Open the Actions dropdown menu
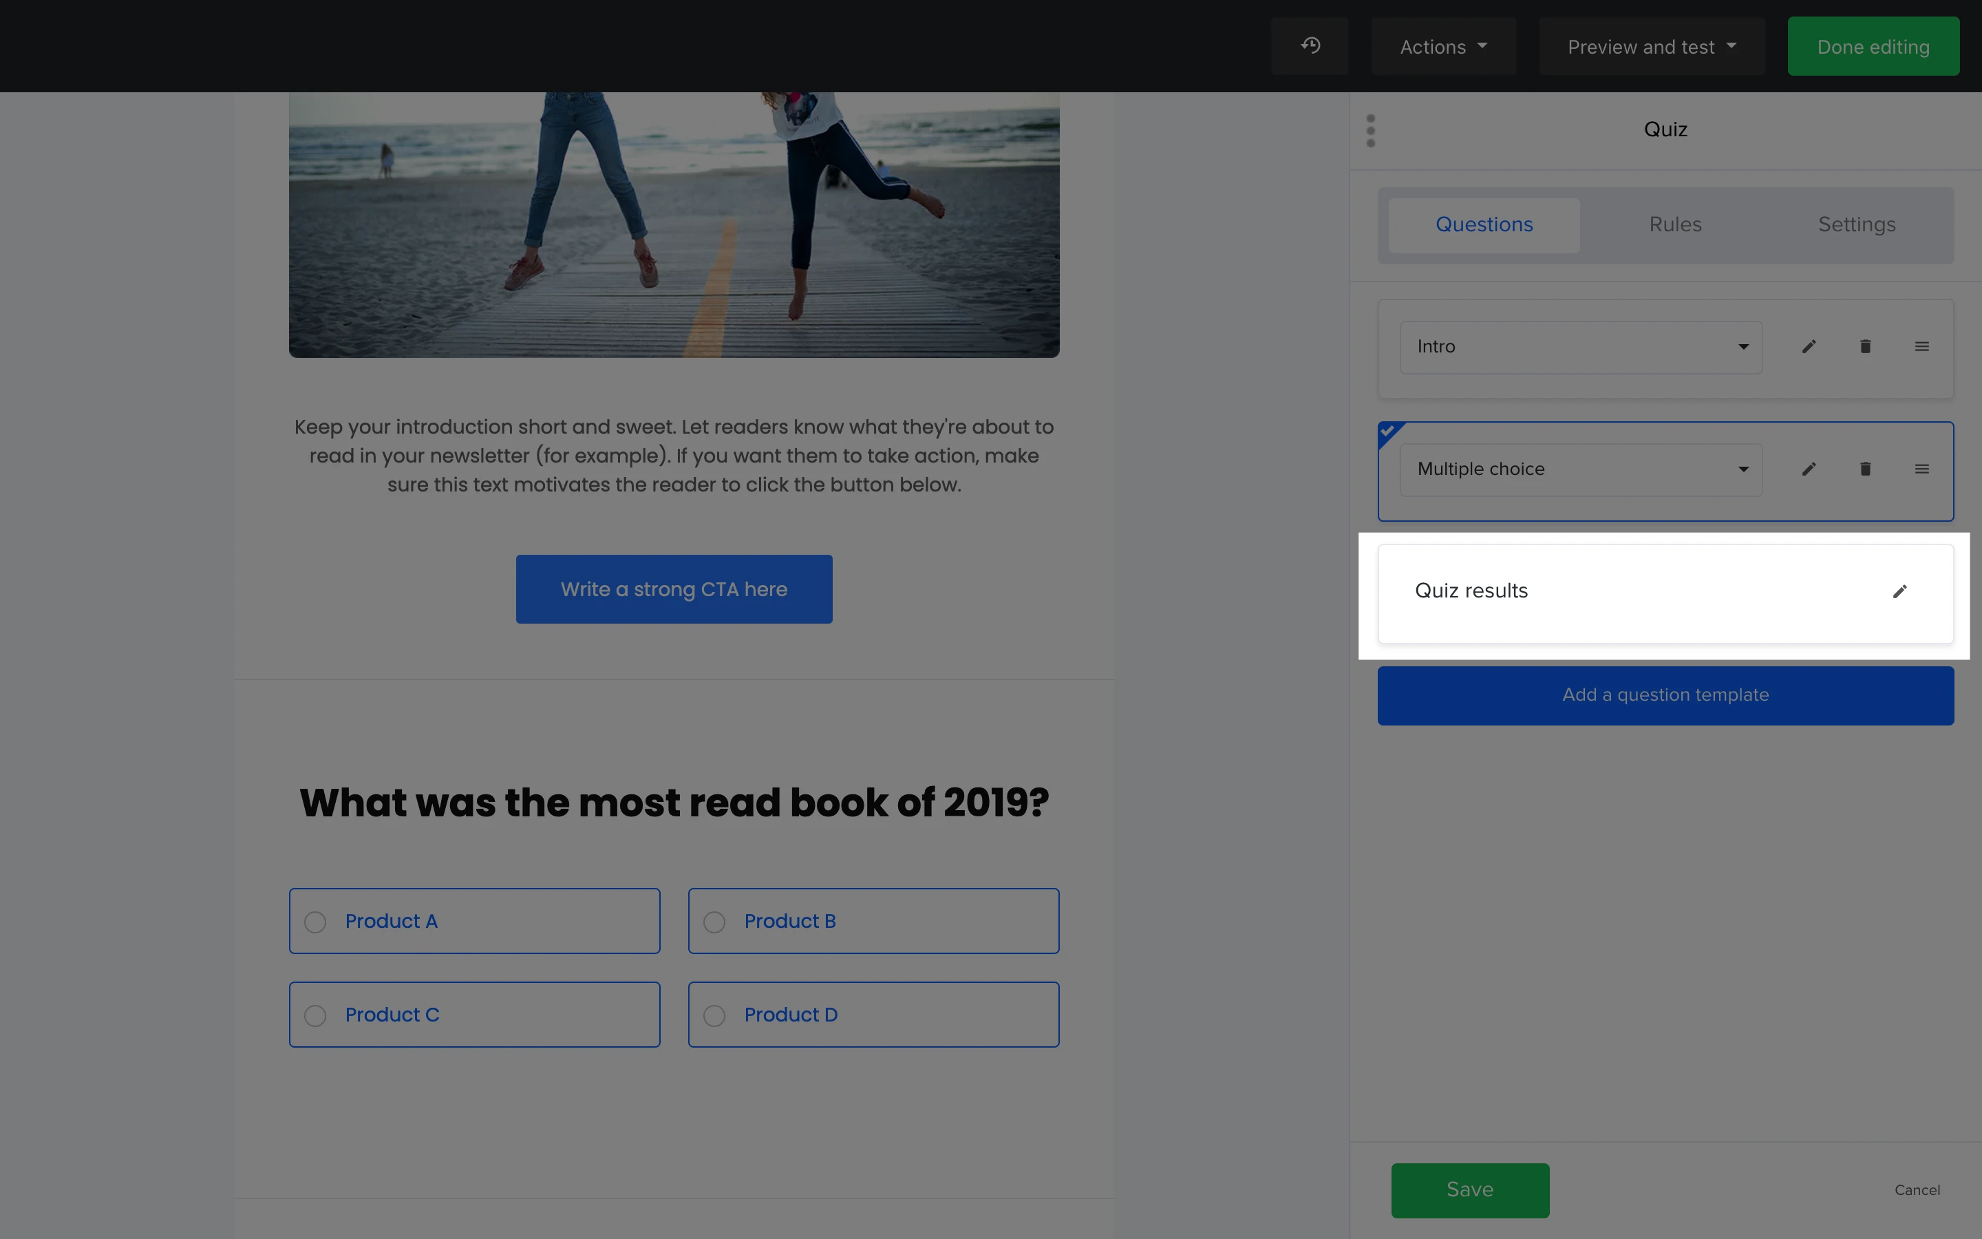 coord(1443,47)
